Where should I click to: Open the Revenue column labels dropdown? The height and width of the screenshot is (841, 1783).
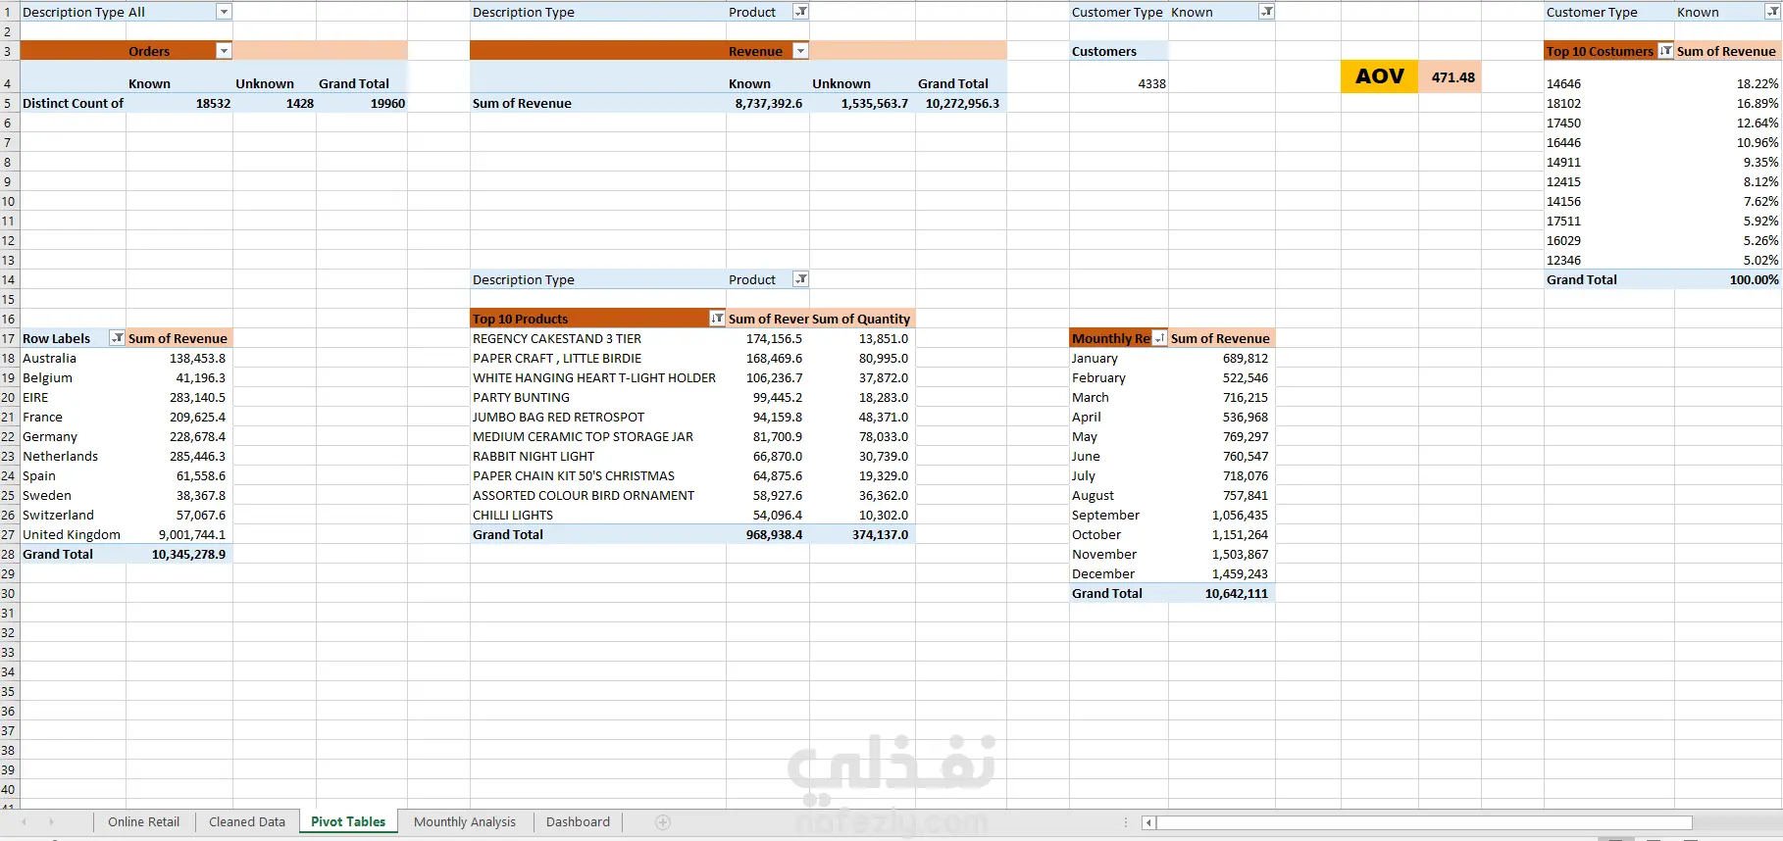click(800, 51)
